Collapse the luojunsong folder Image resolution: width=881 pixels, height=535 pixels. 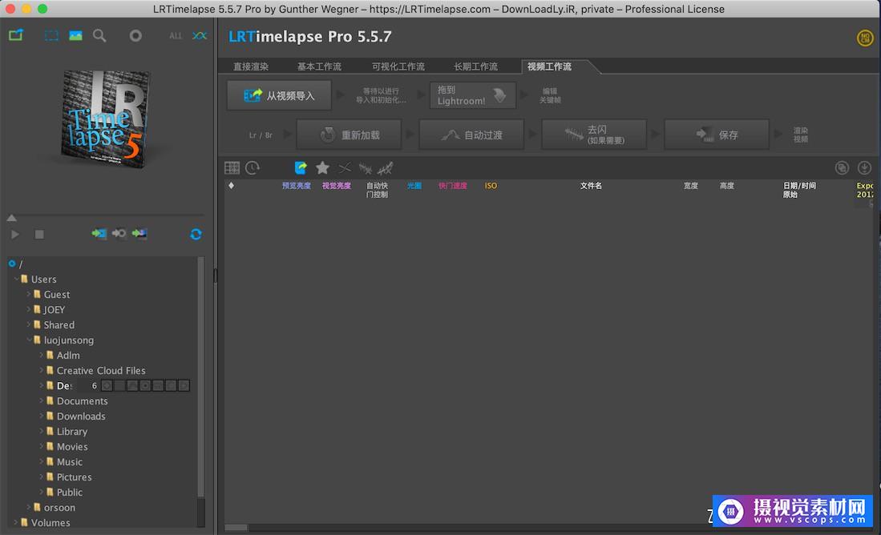[x=29, y=339]
